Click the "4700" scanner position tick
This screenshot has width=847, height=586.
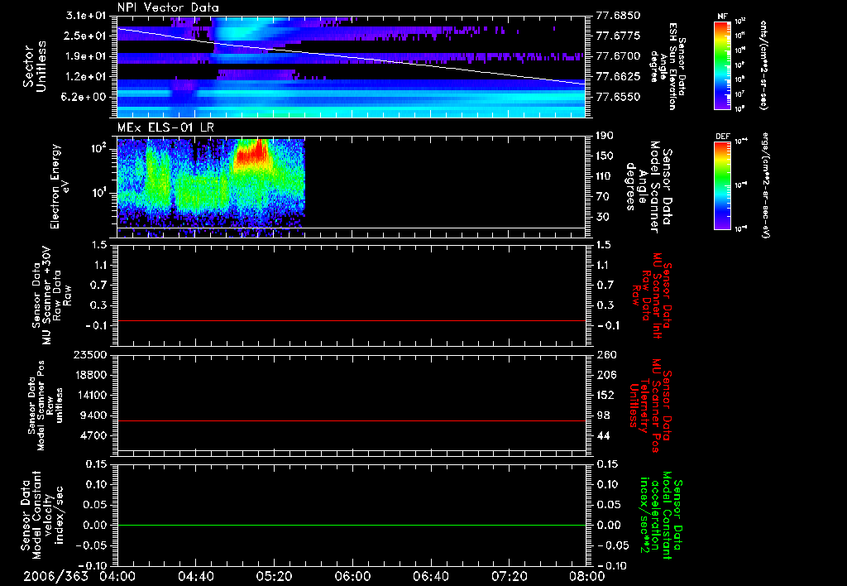click(x=94, y=435)
